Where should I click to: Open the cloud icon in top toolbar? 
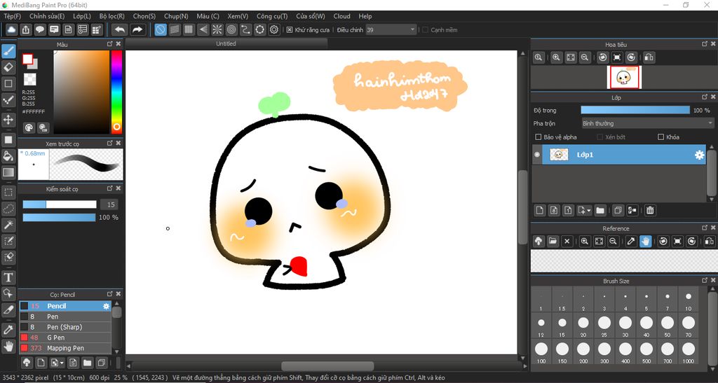point(11,29)
